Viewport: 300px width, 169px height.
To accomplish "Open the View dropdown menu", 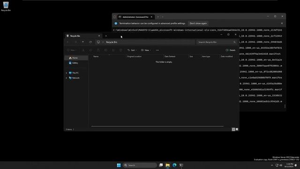I will (x=146, y=50).
